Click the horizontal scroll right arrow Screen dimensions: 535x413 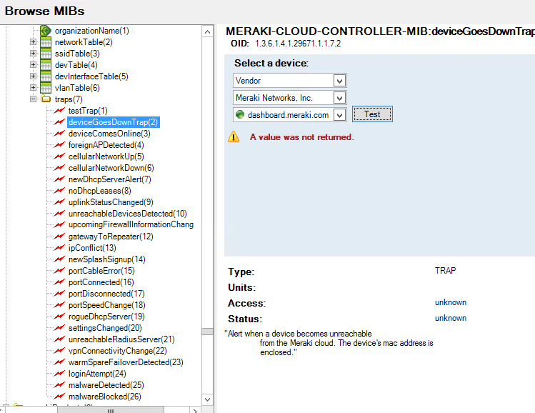[195, 411]
